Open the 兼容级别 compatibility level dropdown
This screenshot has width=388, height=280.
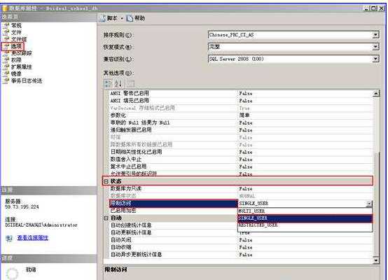[x=375, y=59]
